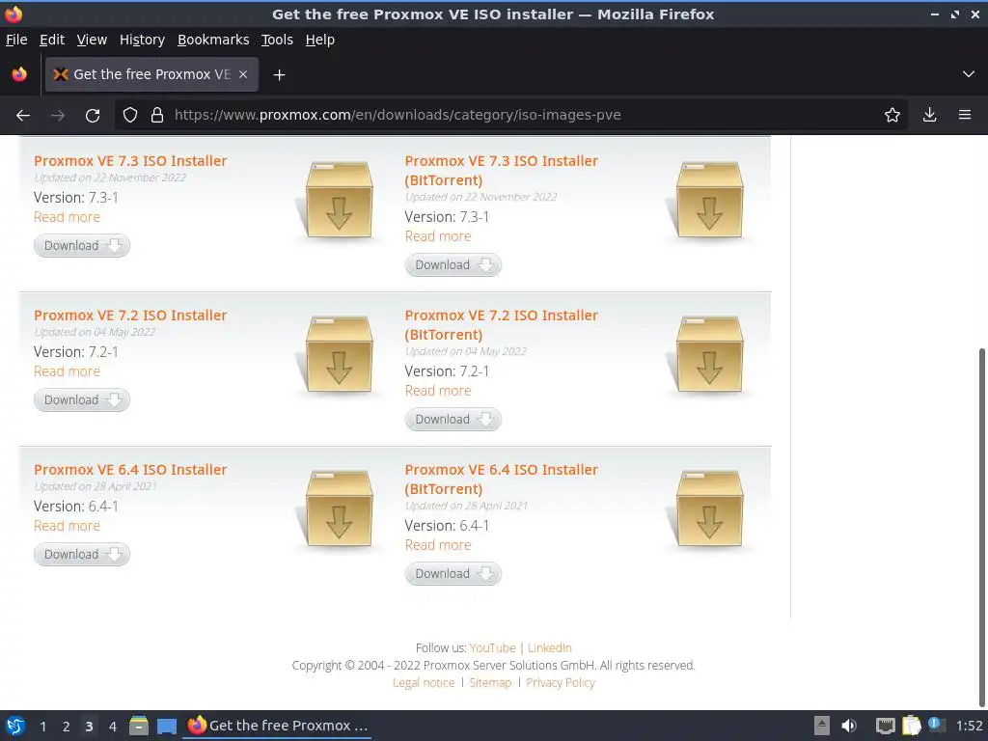Open the Proxmox VE 7.3 ISO Installer (BitTorrent) title
The width and height of the screenshot is (988, 741).
tap(501, 171)
